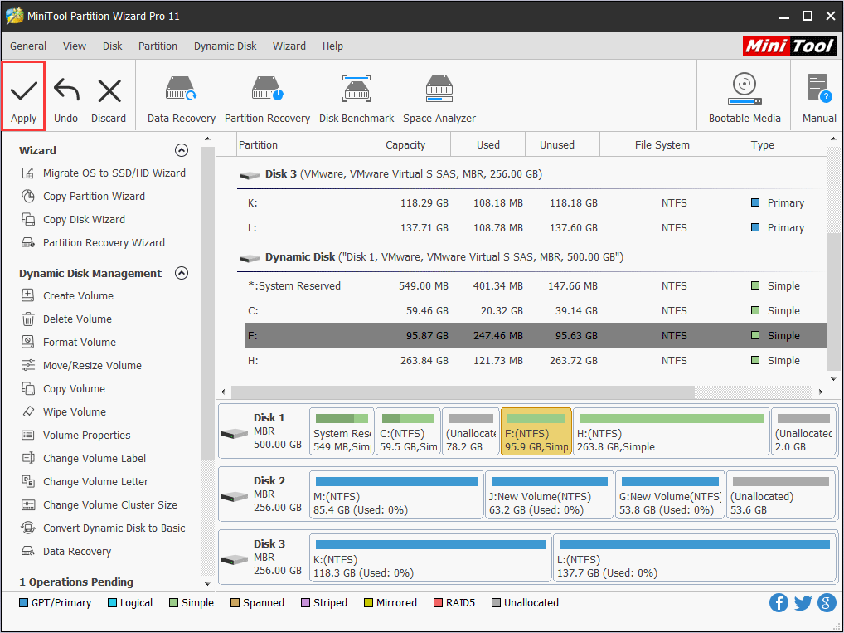The height and width of the screenshot is (633, 844).
Task: Sort by Partition column header
Action: (x=306, y=145)
